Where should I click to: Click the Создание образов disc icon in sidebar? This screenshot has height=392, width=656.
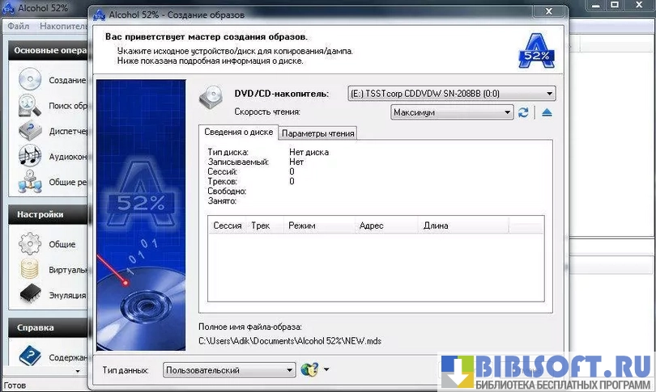coord(30,80)
